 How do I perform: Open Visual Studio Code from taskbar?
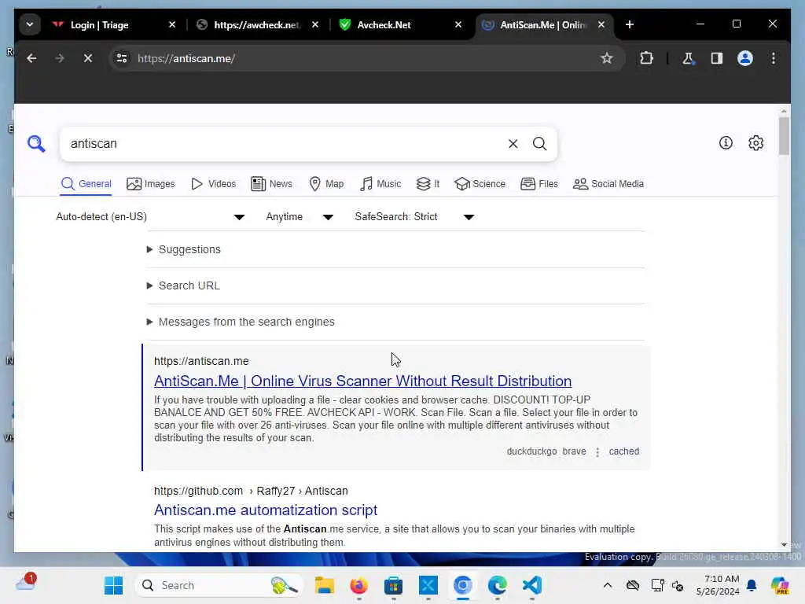[532, 585]
